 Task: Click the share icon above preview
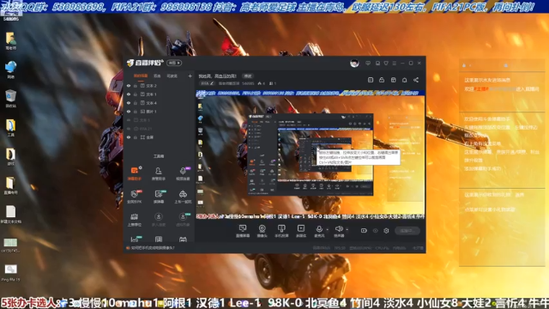416,80
